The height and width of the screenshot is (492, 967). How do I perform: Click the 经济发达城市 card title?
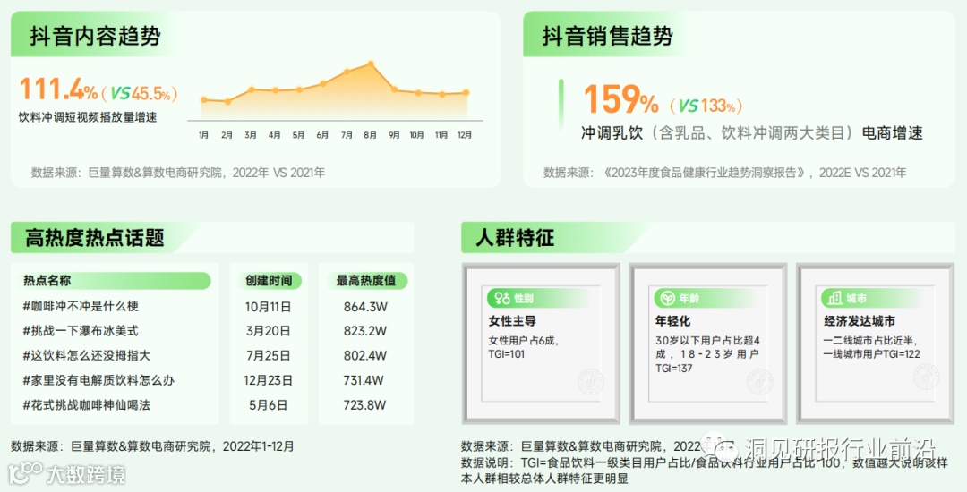click(x=859, y=321)
